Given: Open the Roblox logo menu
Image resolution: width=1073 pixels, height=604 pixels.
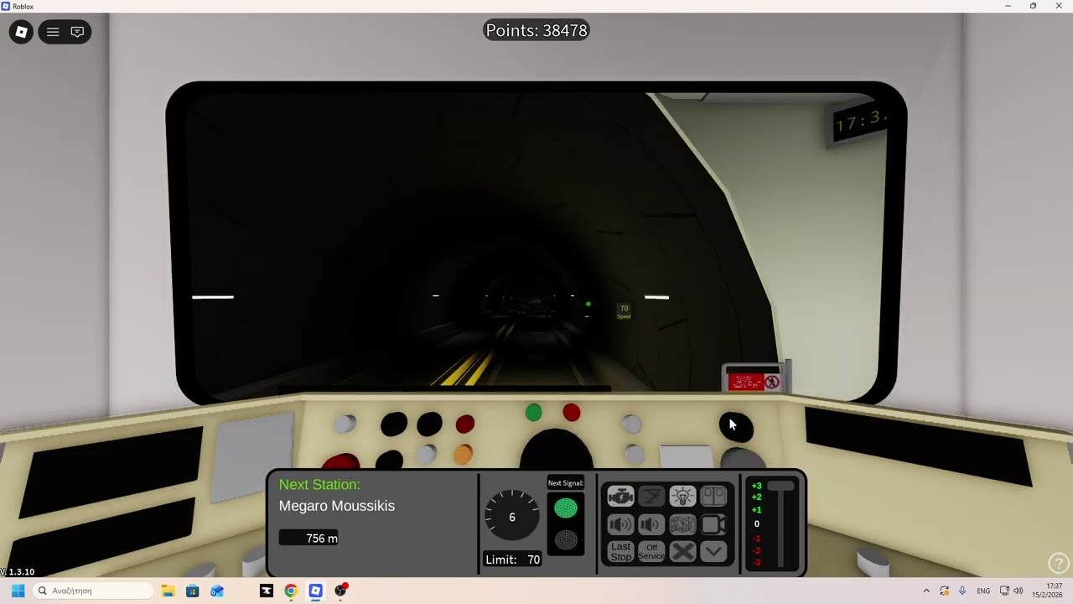Looking at the screenshot, I should tap(21, 32).
